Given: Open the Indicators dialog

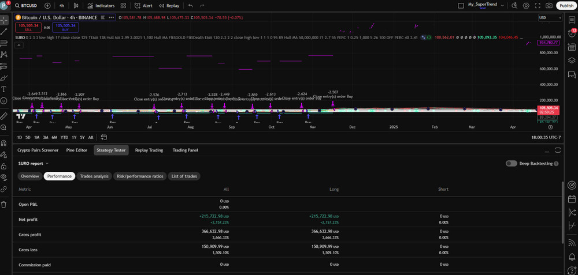Looking at the screenshot, I should pos(101,6).
